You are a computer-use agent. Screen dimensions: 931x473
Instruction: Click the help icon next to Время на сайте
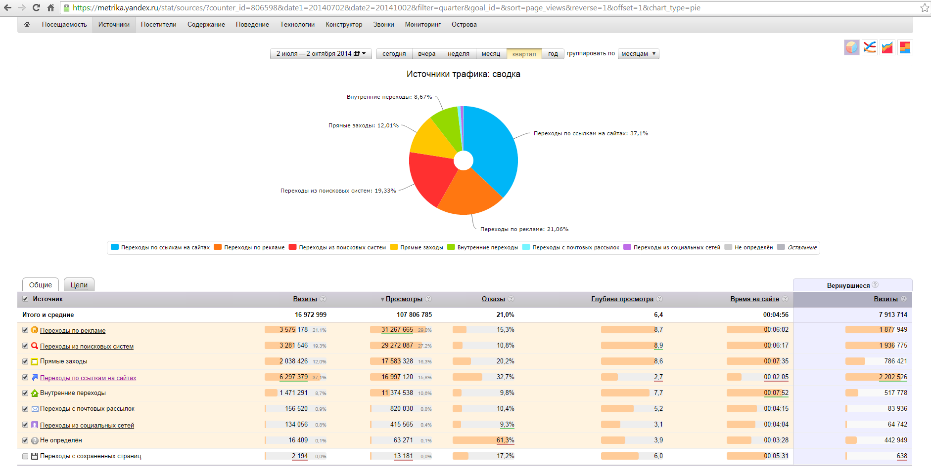click(x=785, y=299)
